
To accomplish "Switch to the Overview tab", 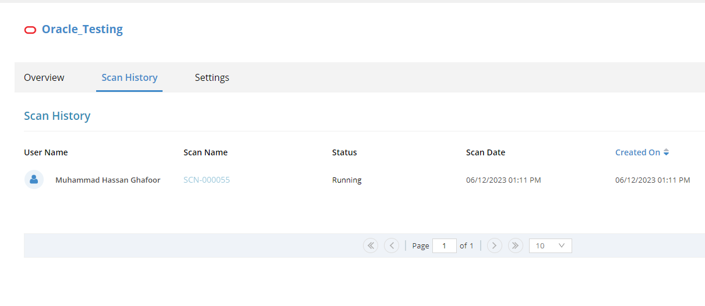I will point(44,77).
